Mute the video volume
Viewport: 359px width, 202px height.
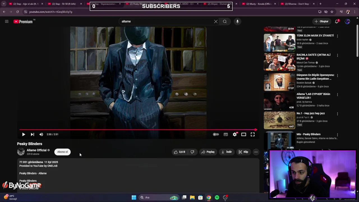point(41,134)
